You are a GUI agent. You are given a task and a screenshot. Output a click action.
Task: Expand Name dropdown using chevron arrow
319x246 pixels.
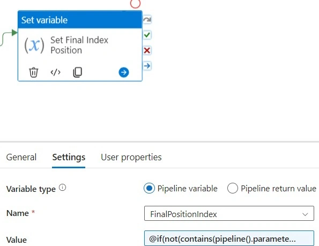[305, 214]
